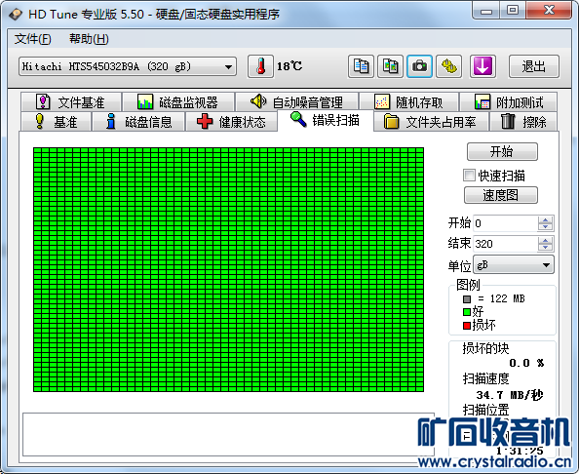Screen dimensions: 579x474
Task: Click the 退出 button
Action: [x=534, y=66]
